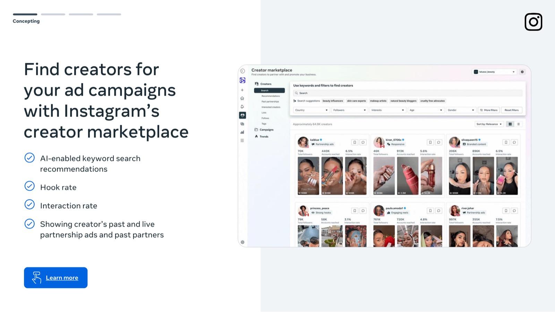Click the creator keyword Search field
Viewport: 555px width, 312px height.
click(x=408, y=93)
